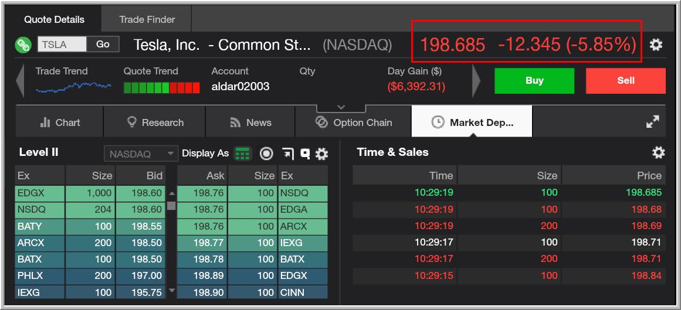Click the green link symbol icon beside TSLA

23,45
